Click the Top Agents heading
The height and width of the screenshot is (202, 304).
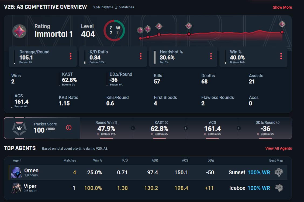tap(20, 148)
